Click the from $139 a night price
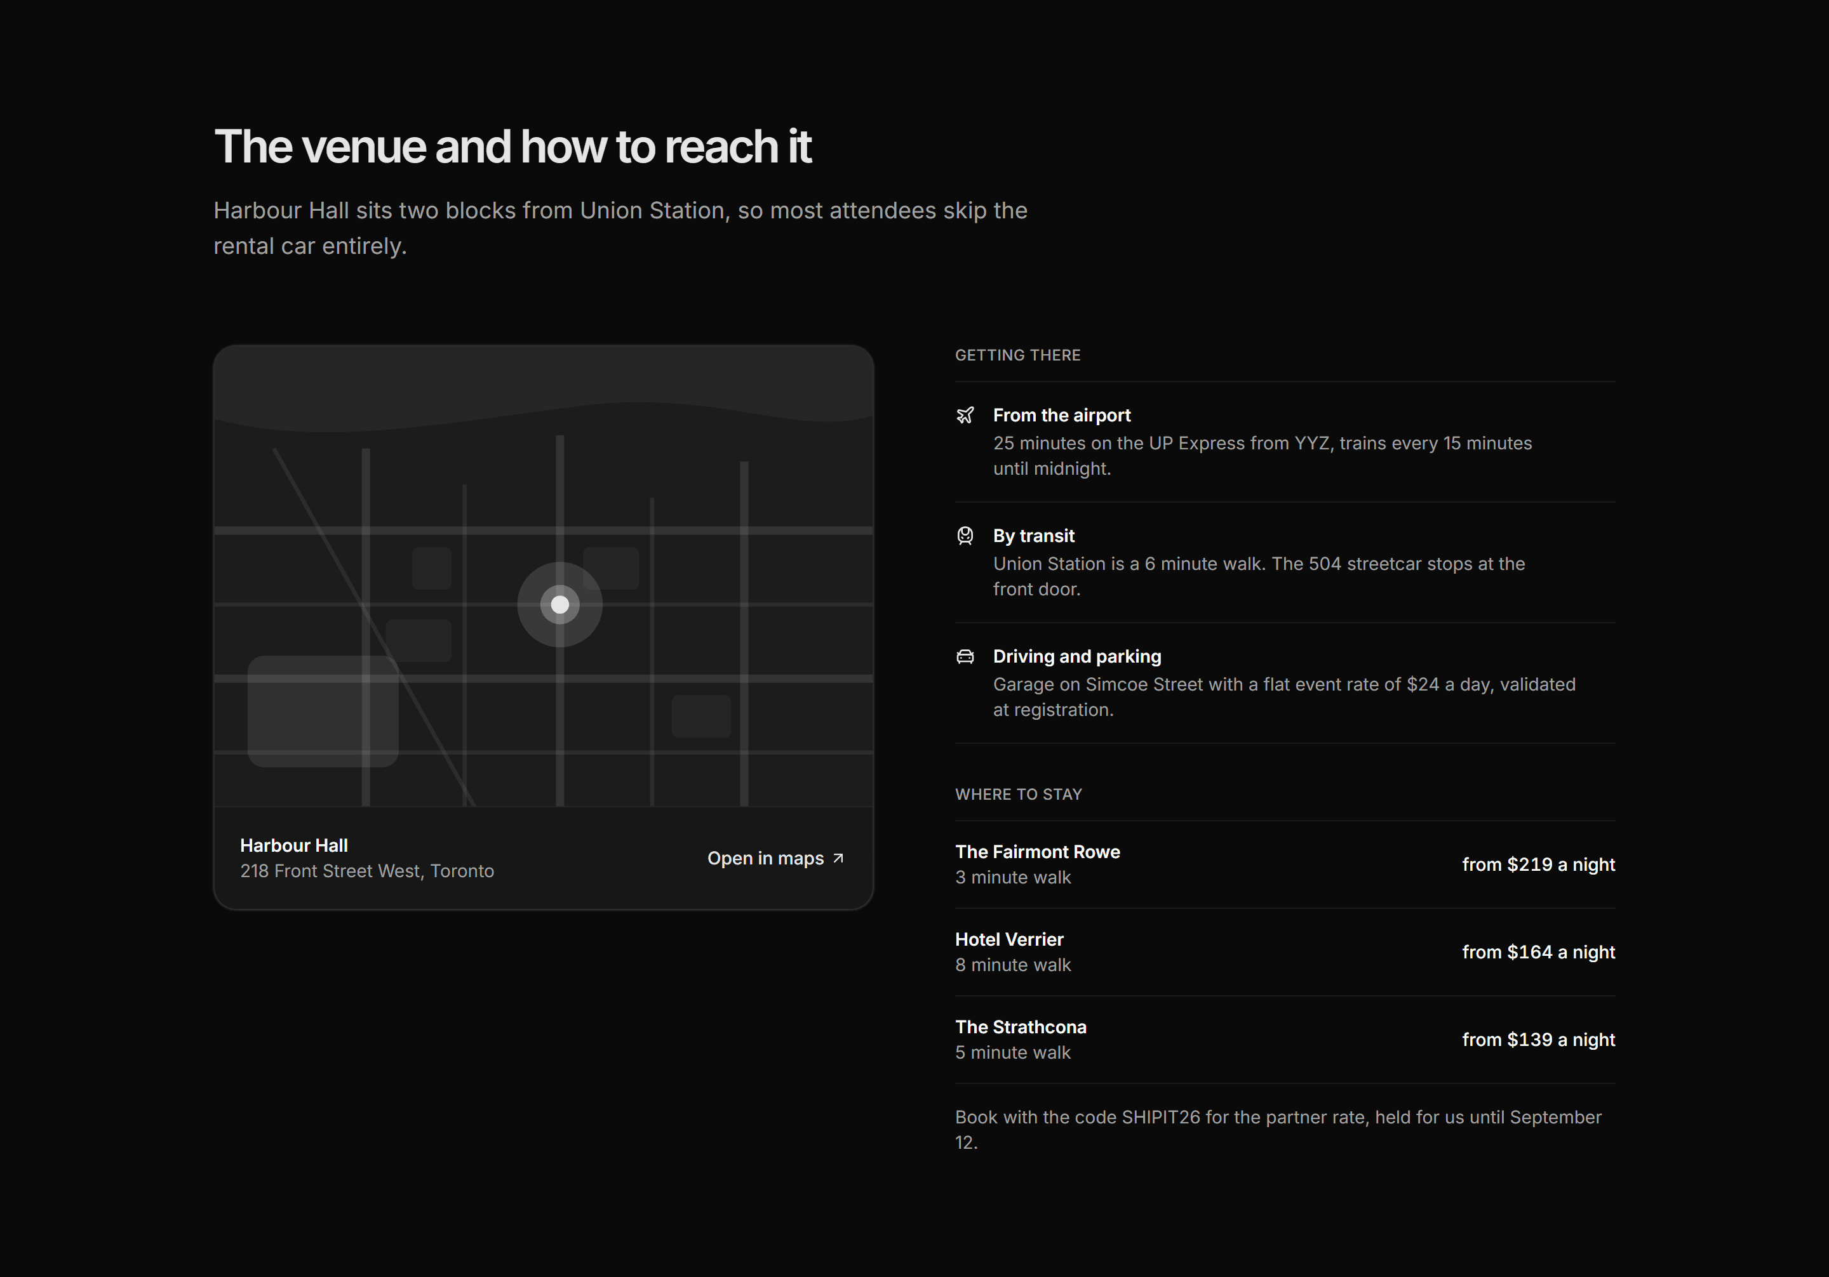The image size is (1829, 1277). click(1538, 1040)
